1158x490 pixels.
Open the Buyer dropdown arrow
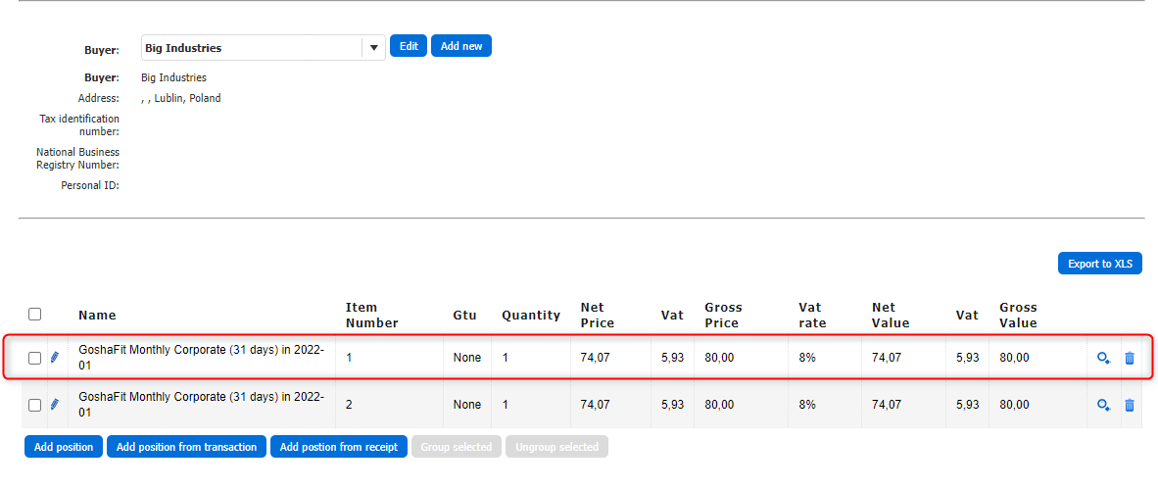pos(373,48)
